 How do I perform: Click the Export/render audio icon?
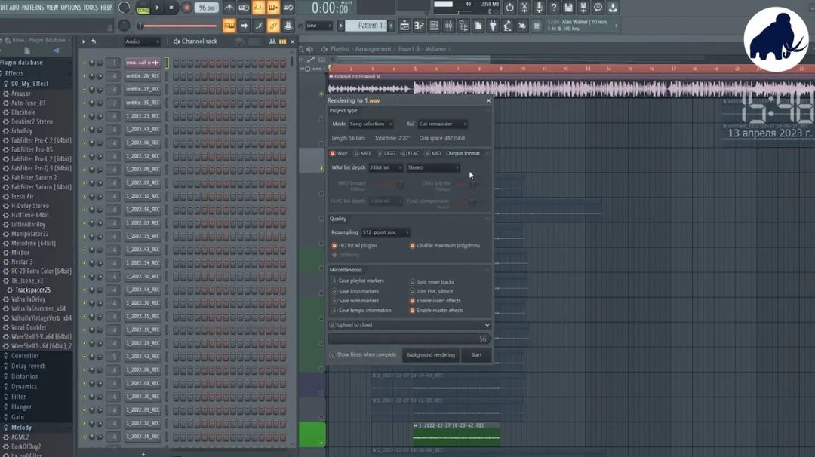[x=583, y=8]
